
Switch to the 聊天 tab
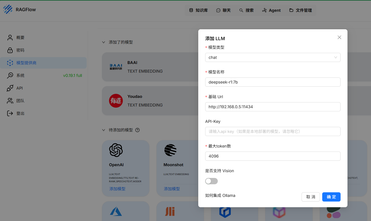tap(224, 10)
